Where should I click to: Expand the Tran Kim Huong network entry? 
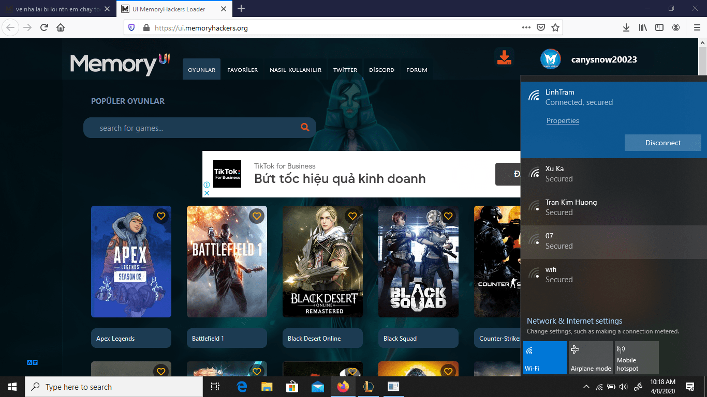[x=613, y=208]
